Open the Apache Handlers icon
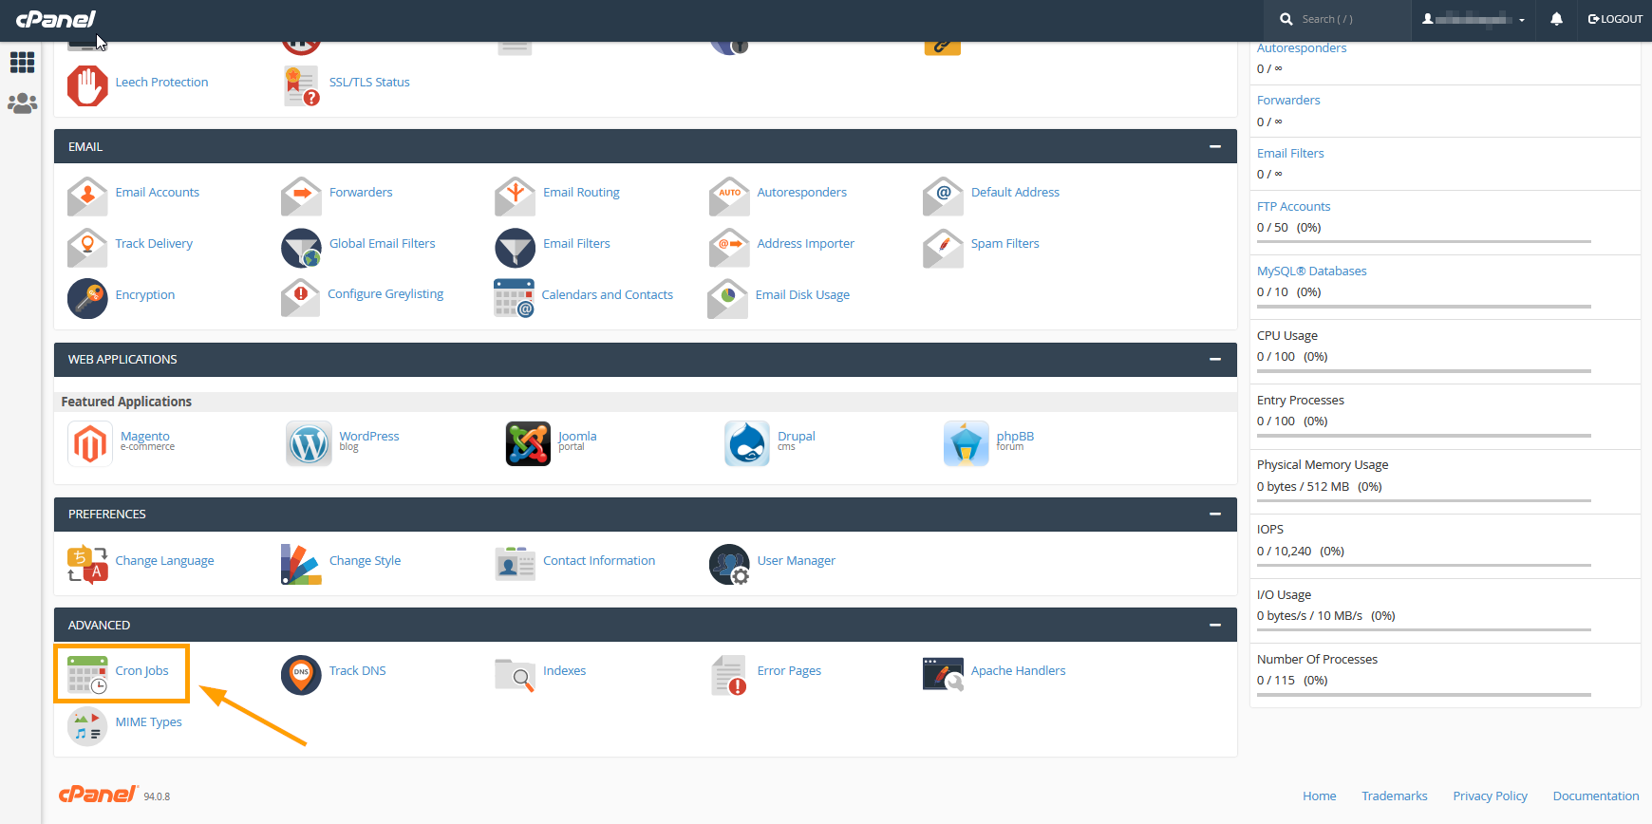This screenshot has height=824, width=1652. click(x=943, y=674)
